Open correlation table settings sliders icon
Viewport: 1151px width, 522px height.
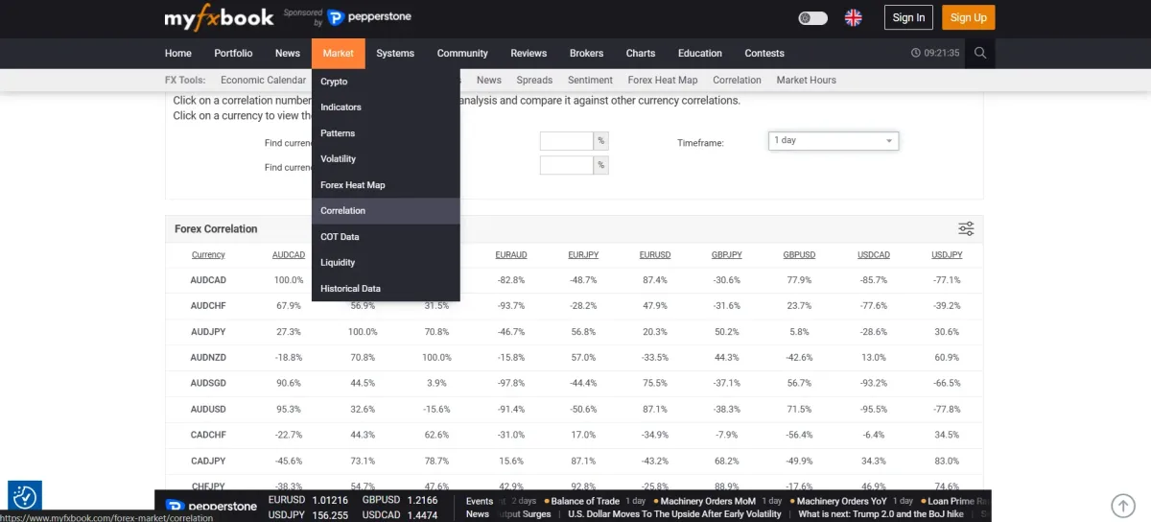pos(966,228)
